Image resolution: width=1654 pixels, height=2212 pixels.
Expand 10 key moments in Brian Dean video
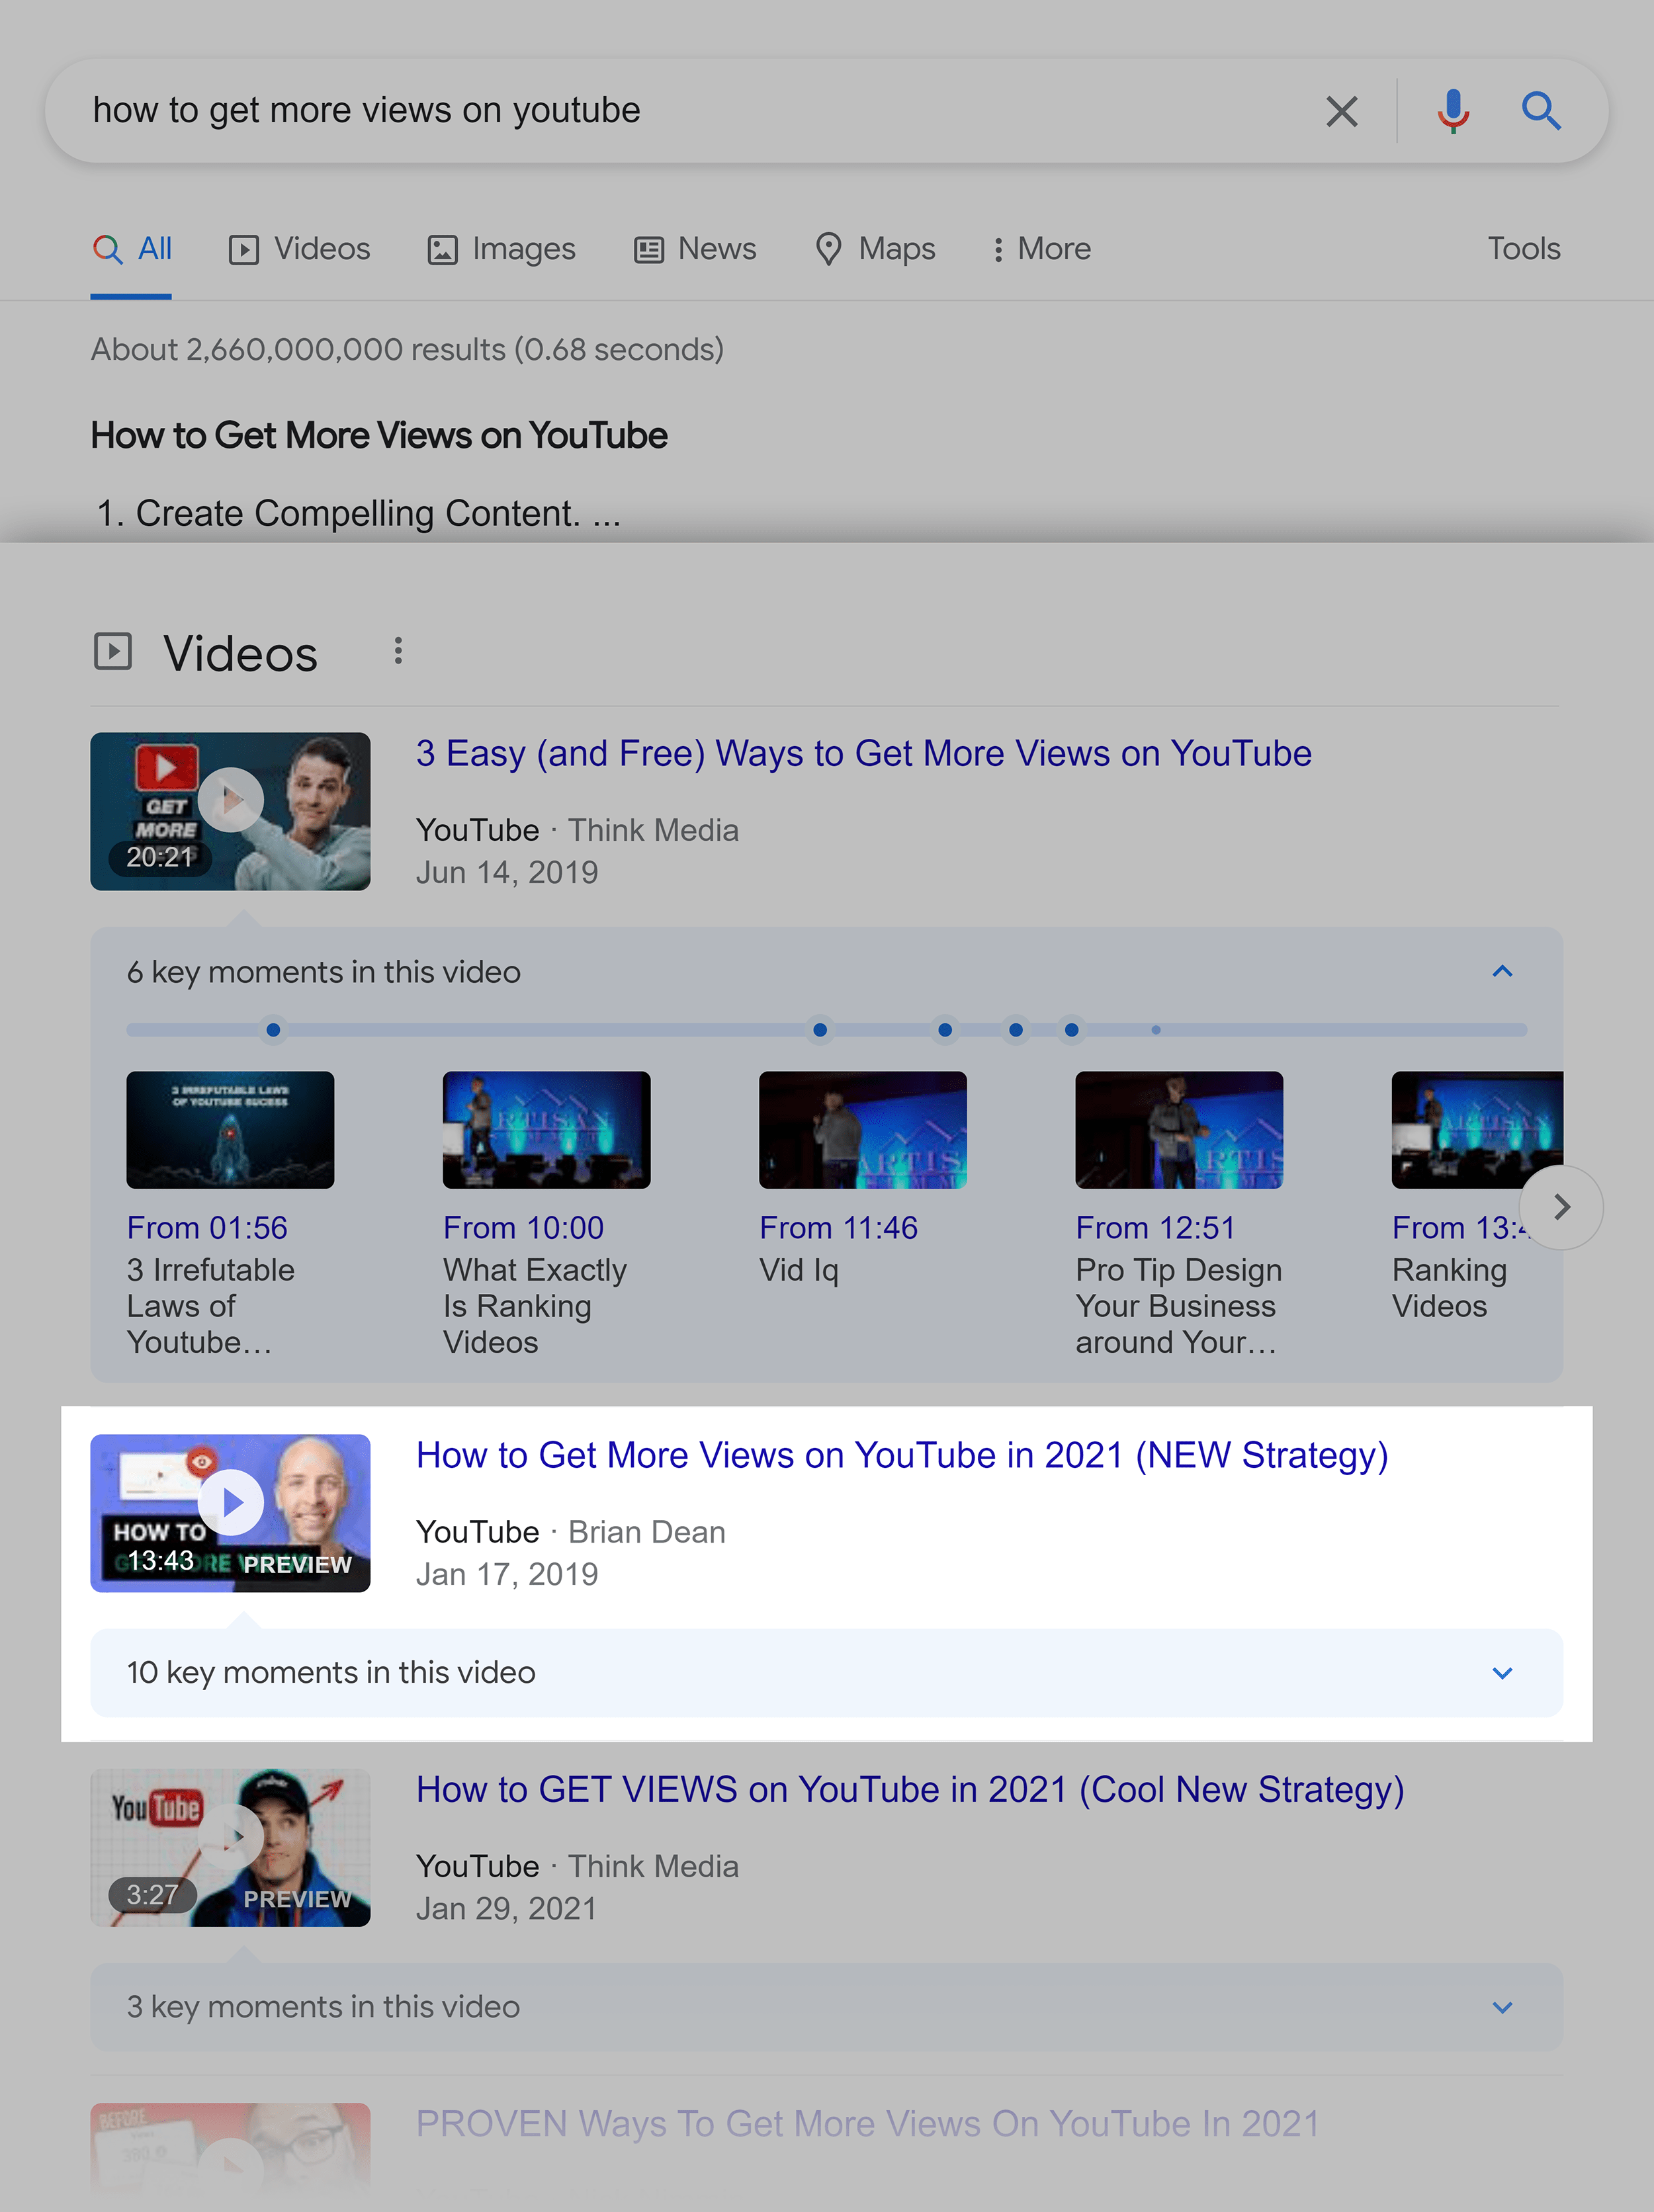click(x=1503, y=1672)
